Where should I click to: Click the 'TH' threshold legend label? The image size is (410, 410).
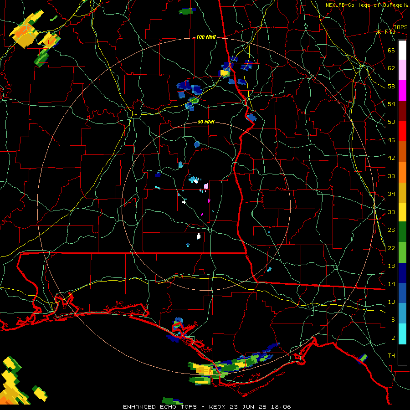pyautogui.click(x=391, y=356)
